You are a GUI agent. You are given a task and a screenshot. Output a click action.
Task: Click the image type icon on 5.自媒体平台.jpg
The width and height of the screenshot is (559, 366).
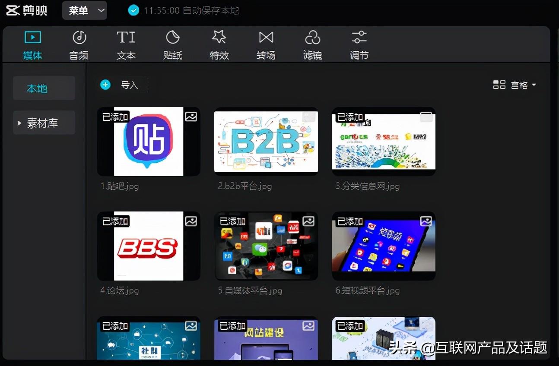tap(308, 221)
